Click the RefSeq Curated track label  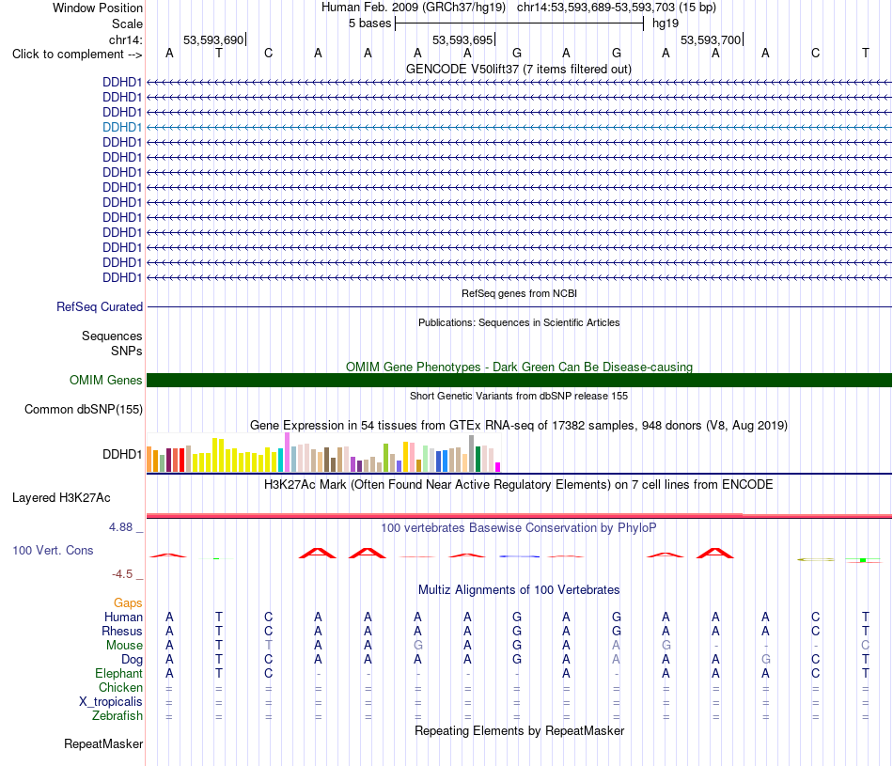pyautogui.click(x=100, y=307)
